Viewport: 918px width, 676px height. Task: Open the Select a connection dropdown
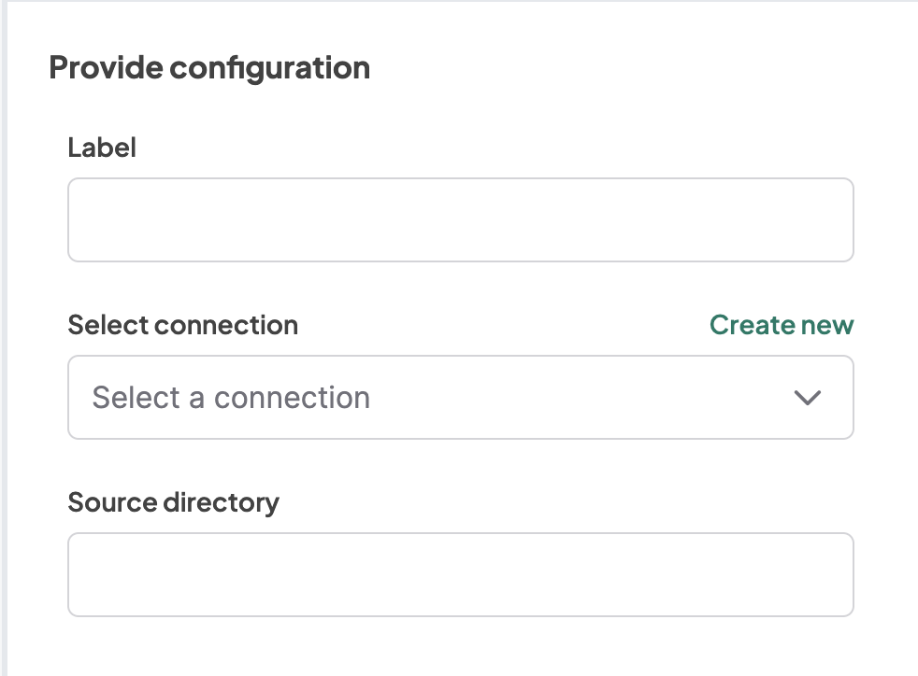click(460, 398)
